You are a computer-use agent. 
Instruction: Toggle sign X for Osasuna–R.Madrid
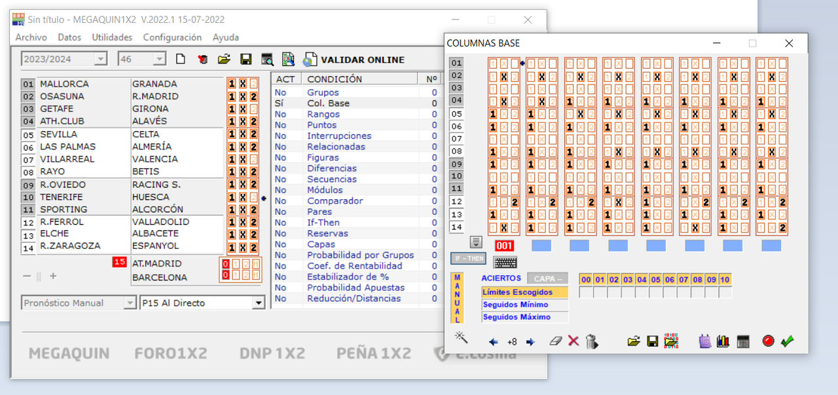coord(243,96)
